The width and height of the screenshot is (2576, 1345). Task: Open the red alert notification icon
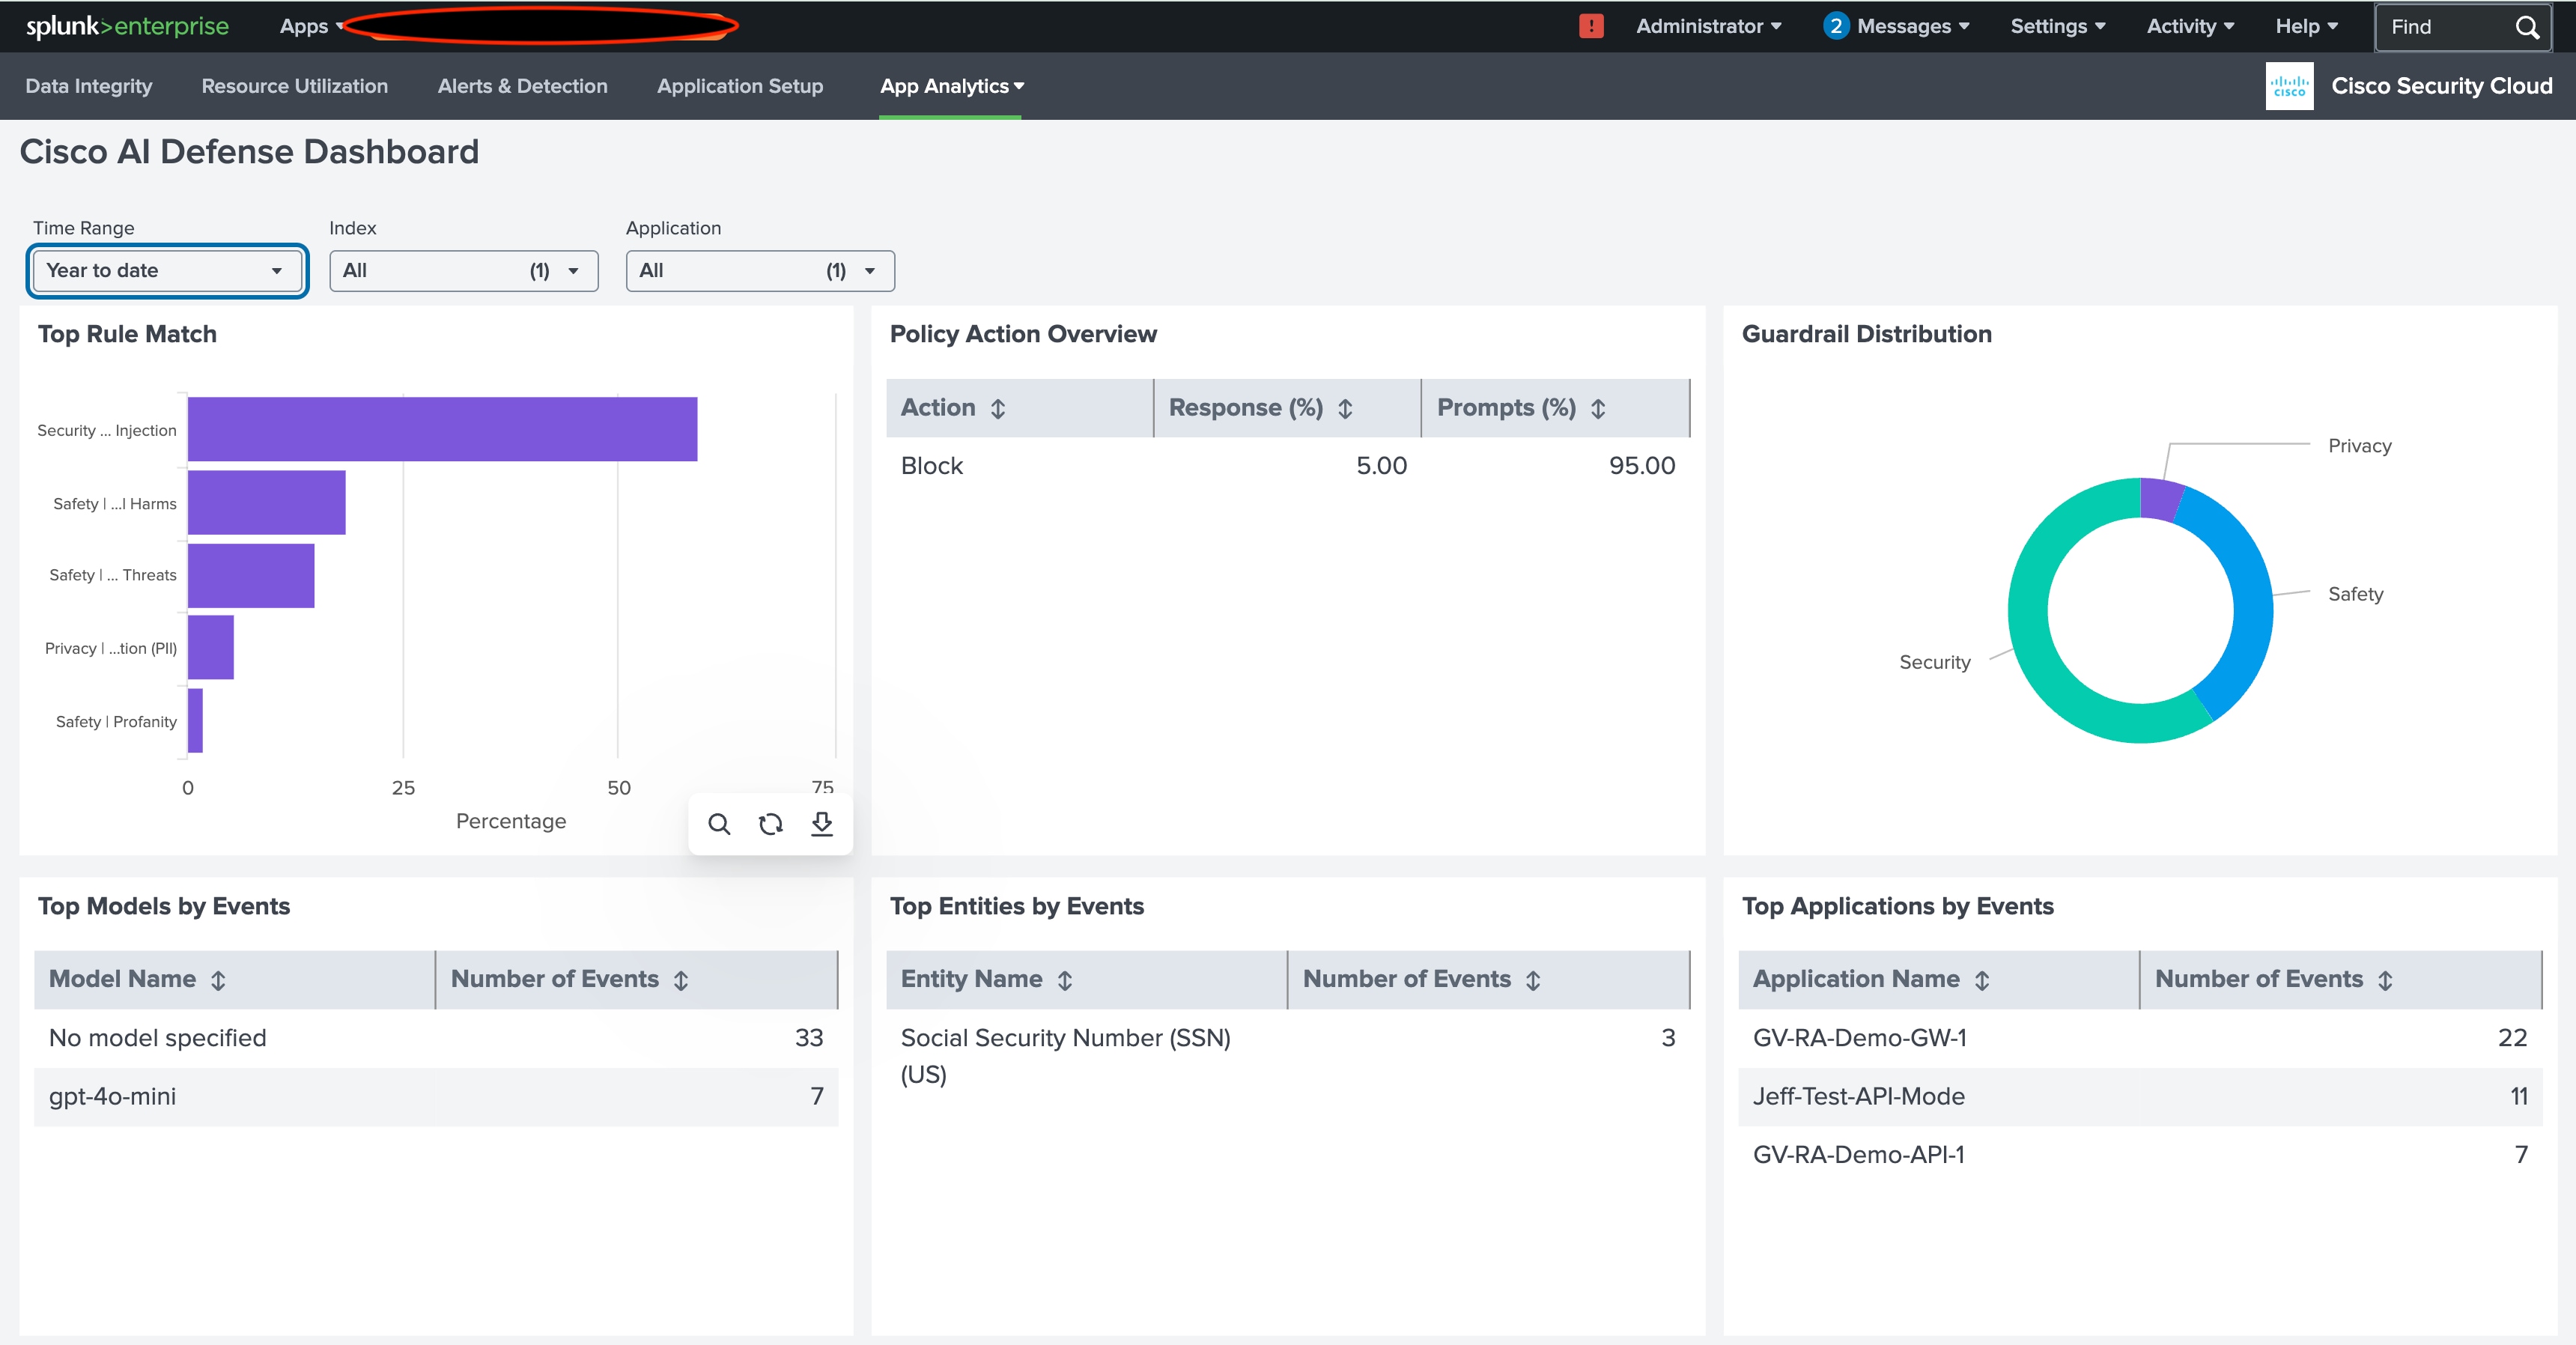1591,26
